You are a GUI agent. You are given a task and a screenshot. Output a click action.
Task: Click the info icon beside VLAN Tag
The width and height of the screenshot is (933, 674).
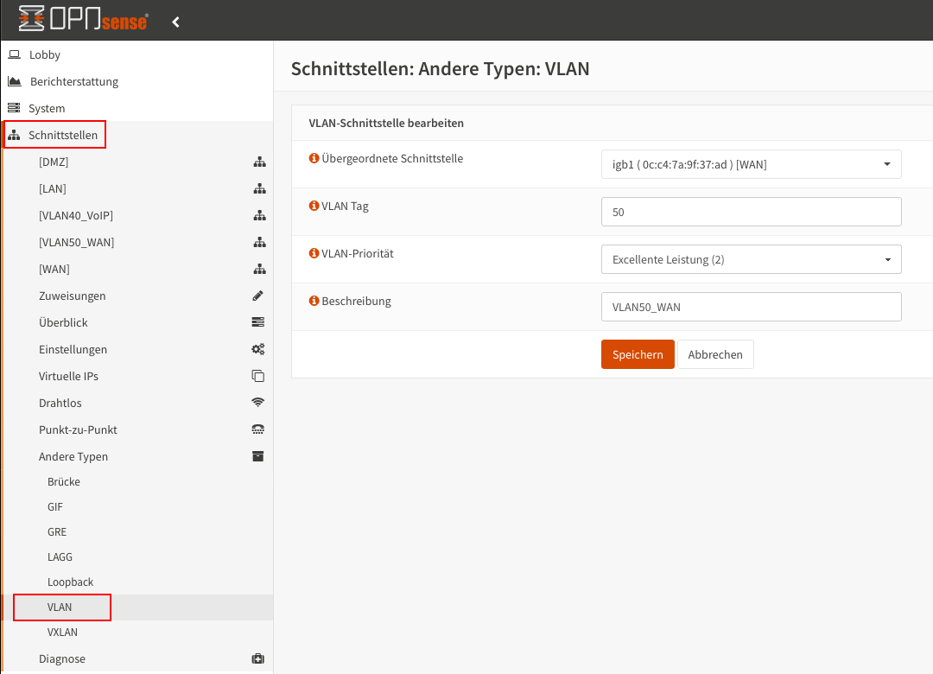point(314,207)
